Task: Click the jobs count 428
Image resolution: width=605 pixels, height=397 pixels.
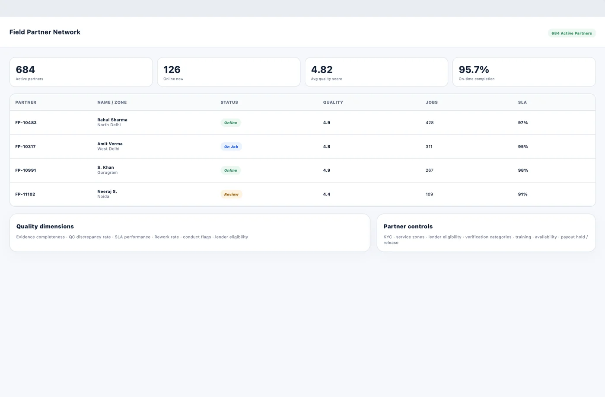Action: [430, 123]
